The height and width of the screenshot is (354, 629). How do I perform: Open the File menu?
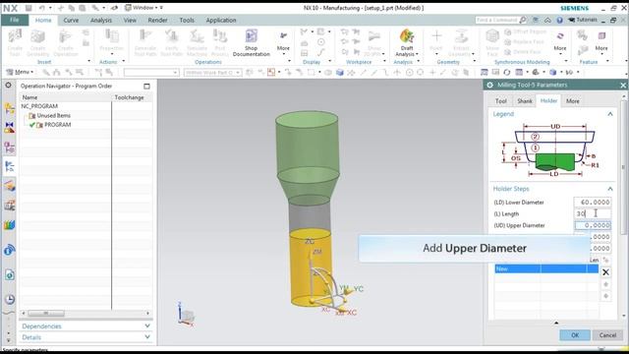(x=15, y=20)
